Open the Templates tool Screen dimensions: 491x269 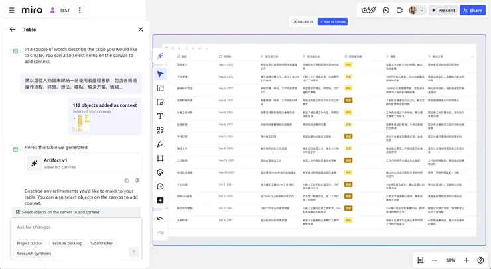click(x=160, y=88)
